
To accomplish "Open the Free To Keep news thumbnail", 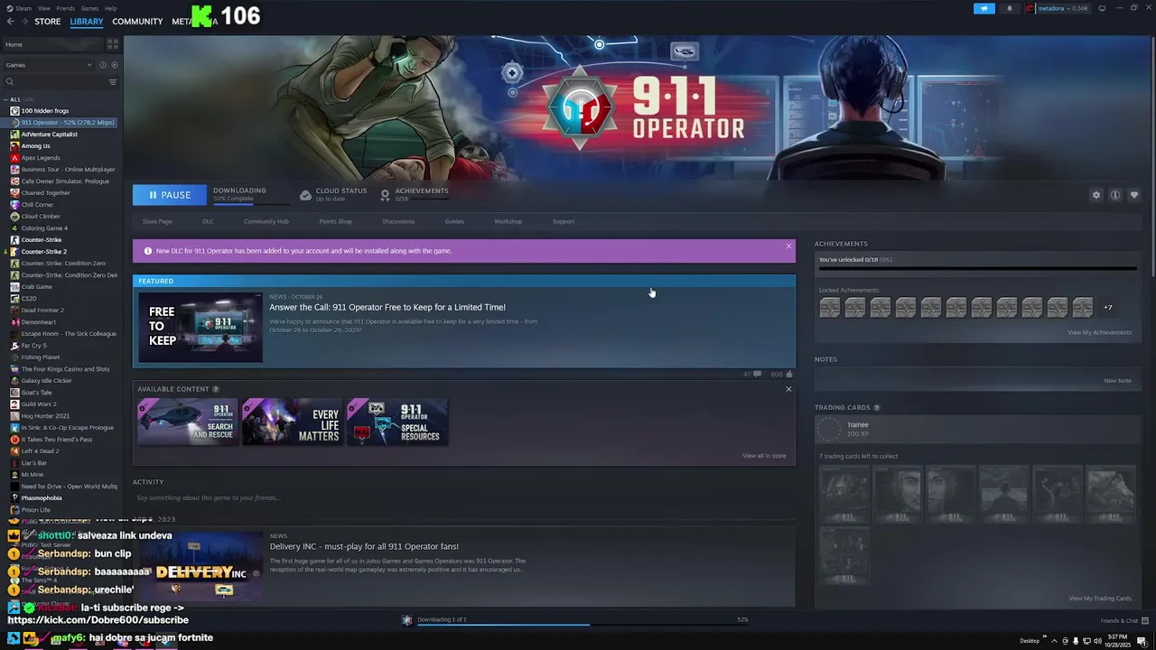I will click(200, 327).
